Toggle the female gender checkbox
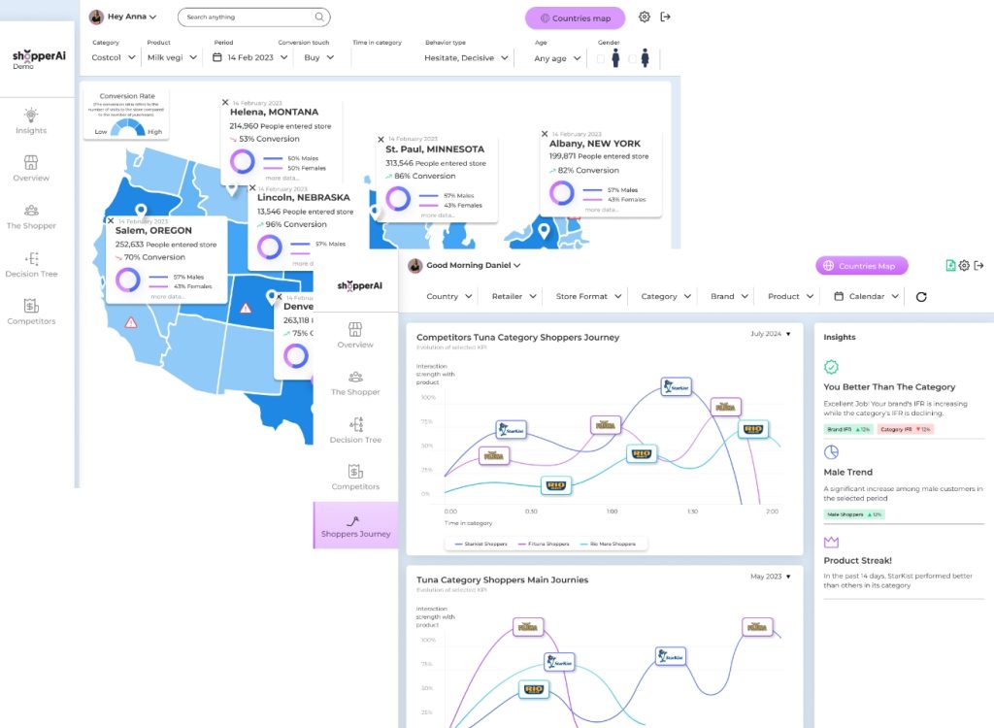Image resolution: width=994 pixels, height=728 pixels. point(632,59)
